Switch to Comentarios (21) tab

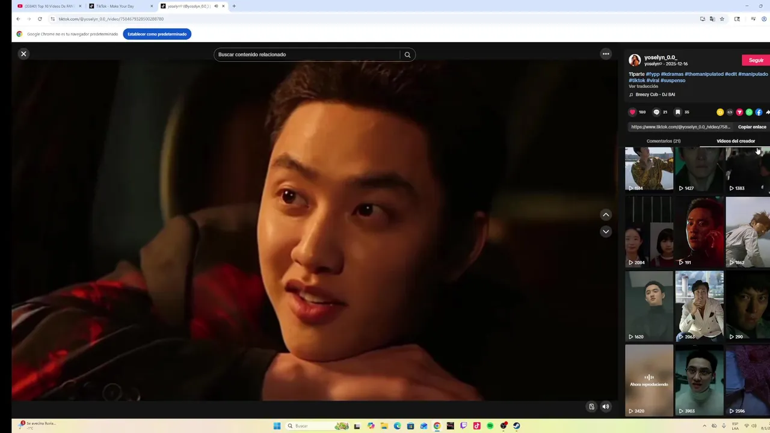[663, 141]
